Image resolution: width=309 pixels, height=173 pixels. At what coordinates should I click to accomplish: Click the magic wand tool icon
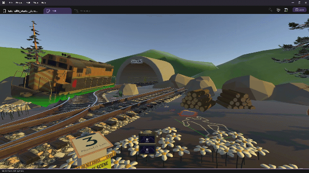(270, 10)
